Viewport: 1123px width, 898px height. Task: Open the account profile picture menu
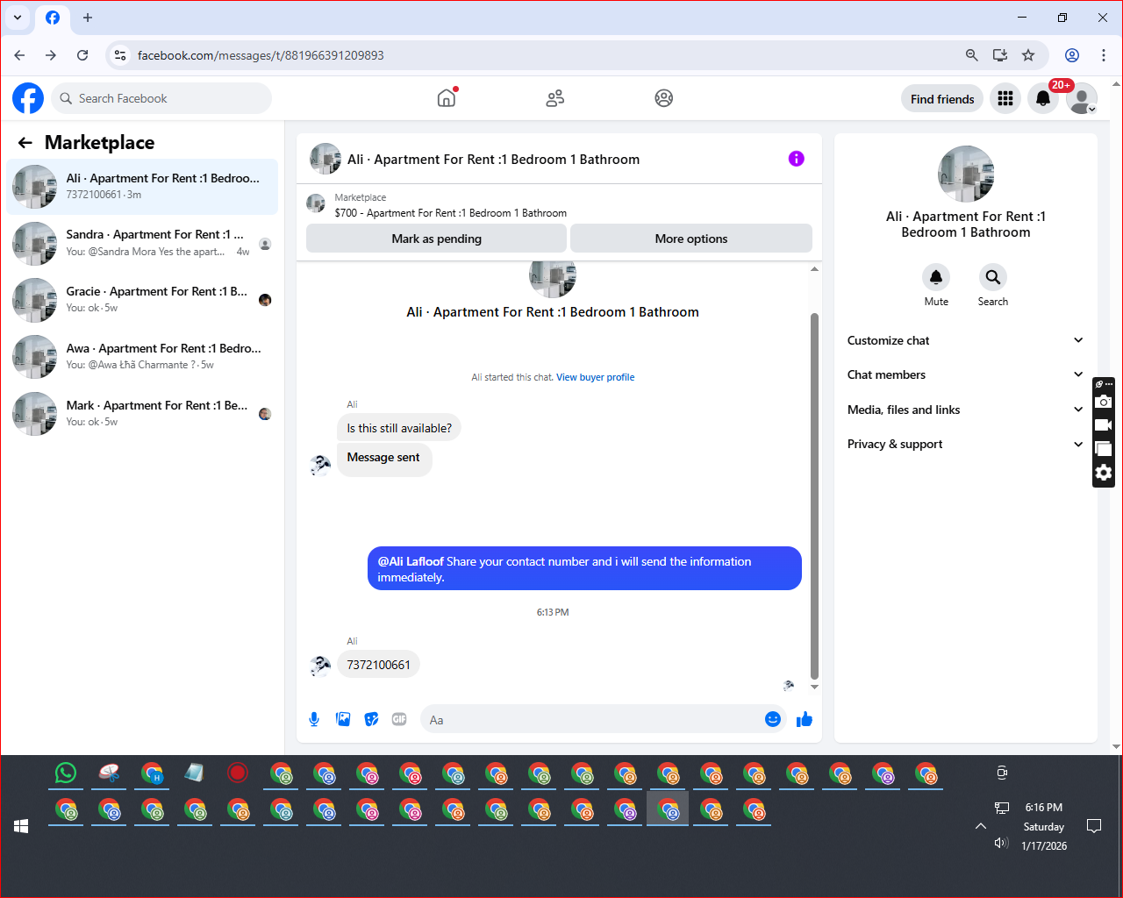tap(1082, 98)
